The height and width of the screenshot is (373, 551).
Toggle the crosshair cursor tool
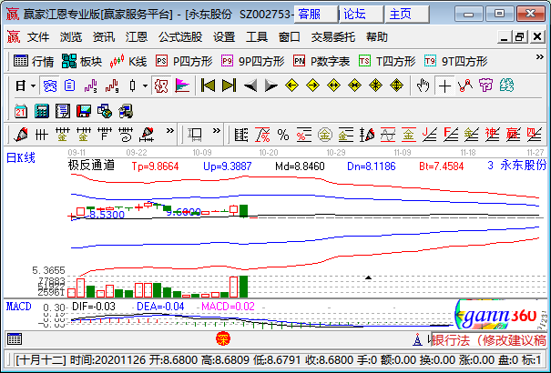pyautogui.click(x=444, y=86)
